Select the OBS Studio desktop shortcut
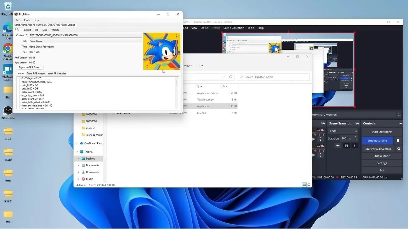 click(x=8, y=112)
